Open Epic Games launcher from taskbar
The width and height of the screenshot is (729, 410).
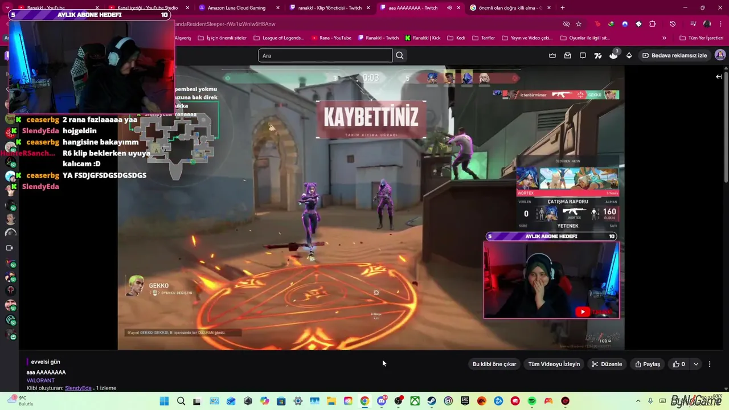click(465, 401)
